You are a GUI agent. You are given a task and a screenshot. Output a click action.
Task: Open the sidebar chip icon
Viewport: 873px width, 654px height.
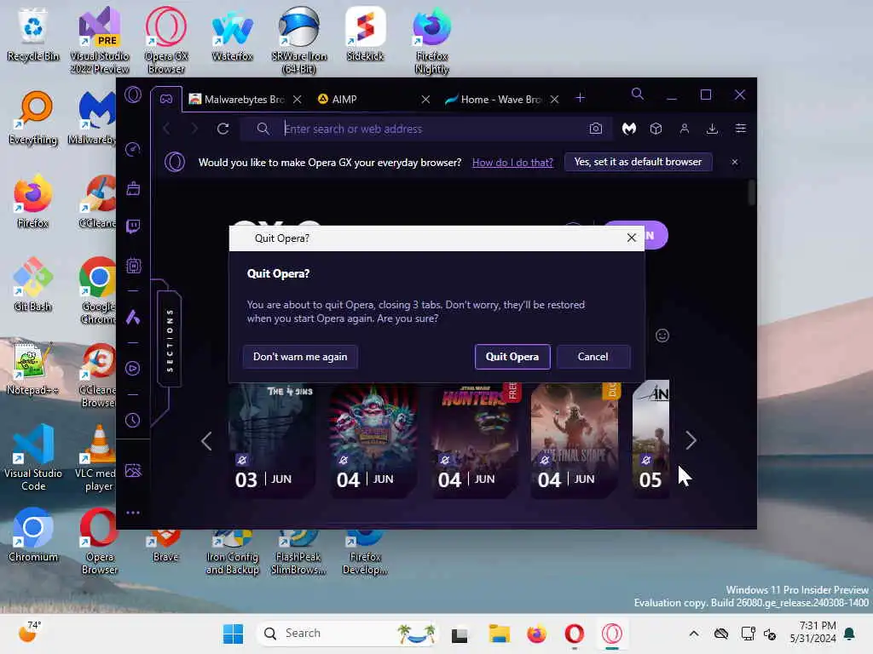[133, 266]
